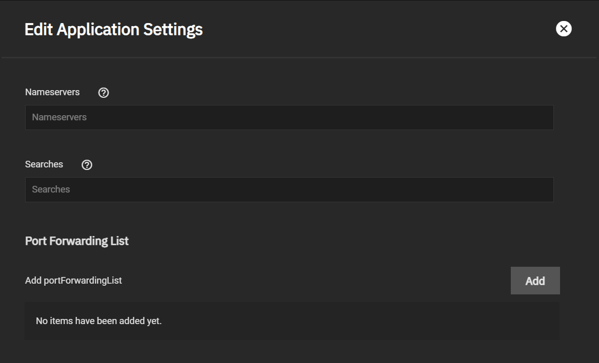
Task: Add a new port forwarding entry
Action: (535, 281)
